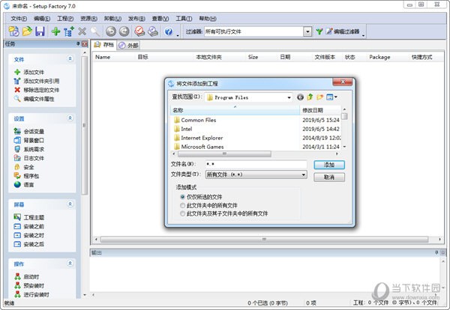Open the 发布(B) menu
The height and width of the screenshot is (310, 450).
(x=136, y=19)
